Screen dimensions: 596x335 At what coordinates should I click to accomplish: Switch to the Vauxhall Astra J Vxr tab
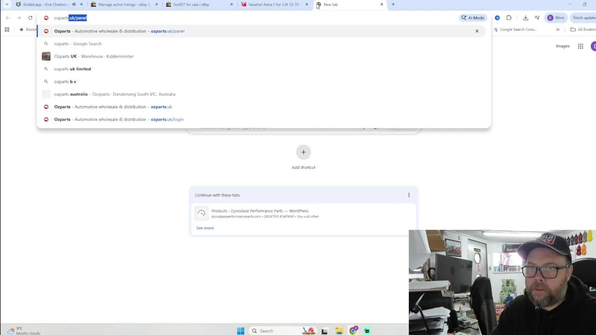click(274, 5)
